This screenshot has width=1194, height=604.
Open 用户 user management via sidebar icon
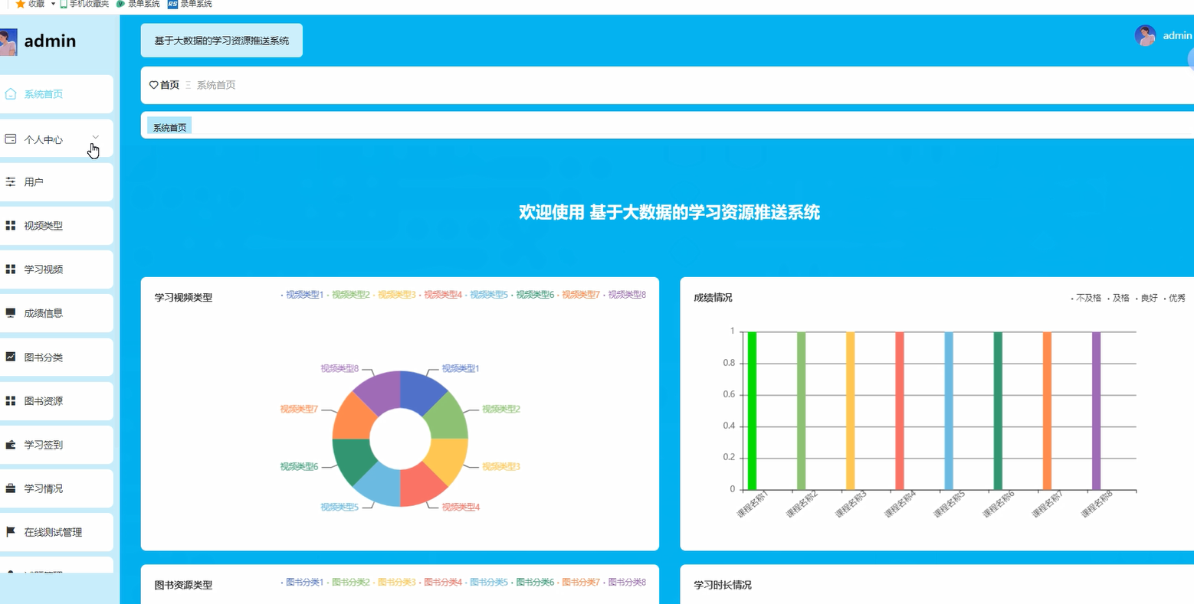(x=10, y=181)
